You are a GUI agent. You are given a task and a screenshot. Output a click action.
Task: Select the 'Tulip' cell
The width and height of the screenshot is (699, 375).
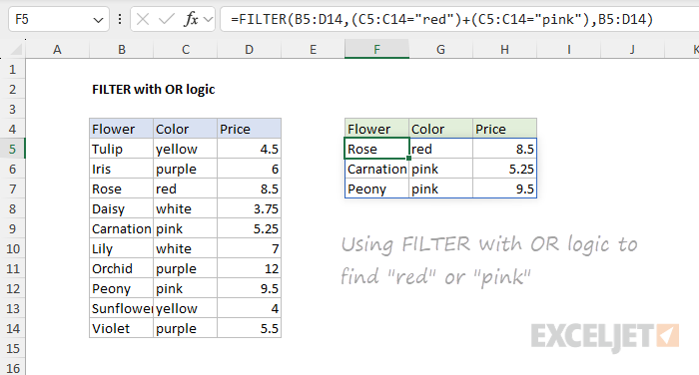[x=121, y=149]
